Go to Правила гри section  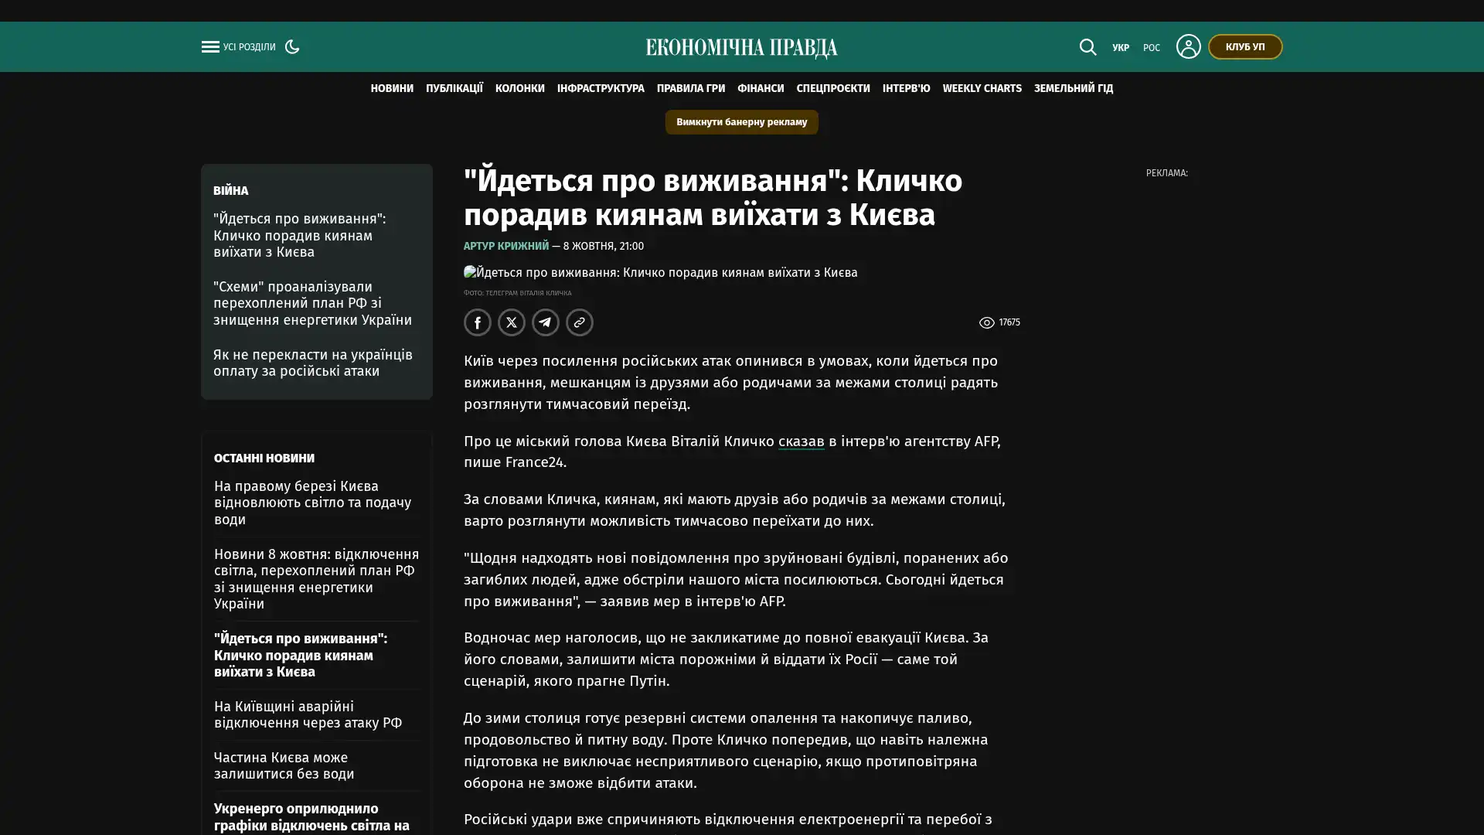tap(691, 88)
